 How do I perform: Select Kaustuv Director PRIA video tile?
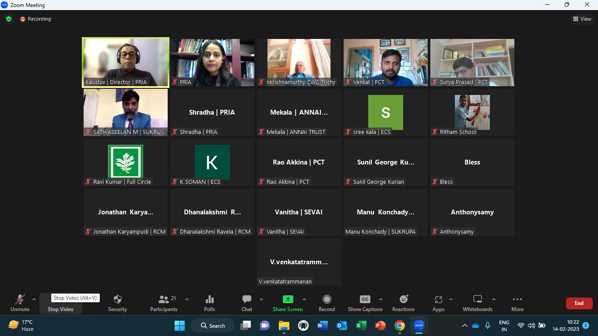126,62
